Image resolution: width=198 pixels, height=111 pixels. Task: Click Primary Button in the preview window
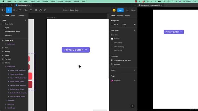point(174,32)
